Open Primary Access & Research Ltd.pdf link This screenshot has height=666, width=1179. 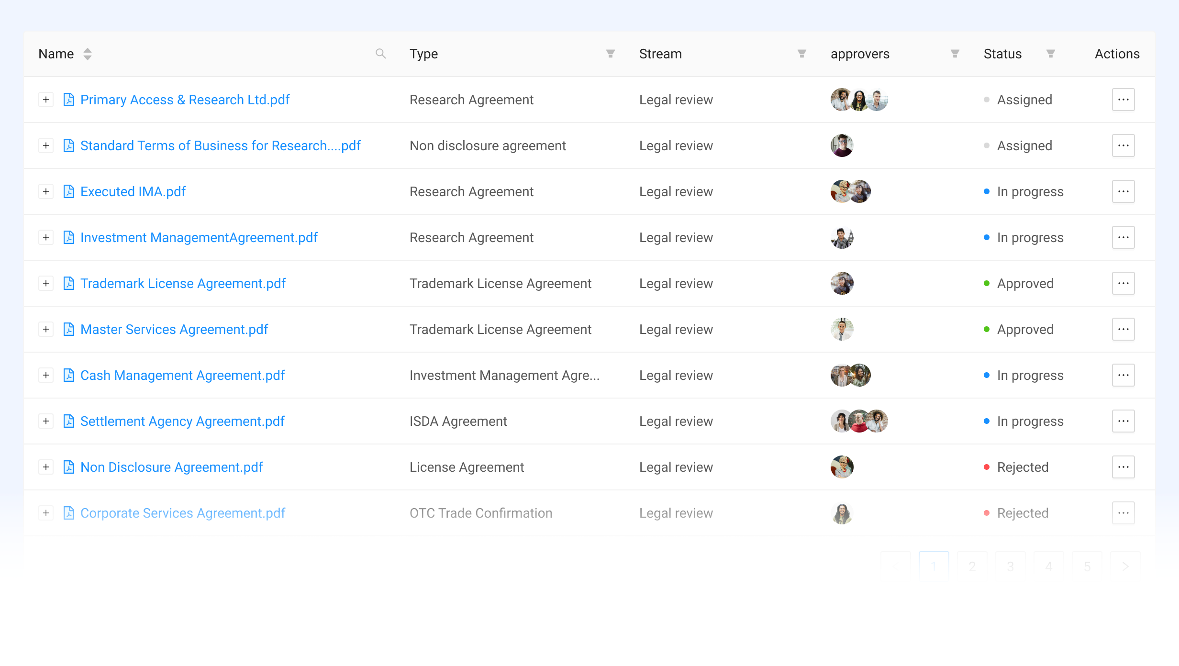pos(185,100)
